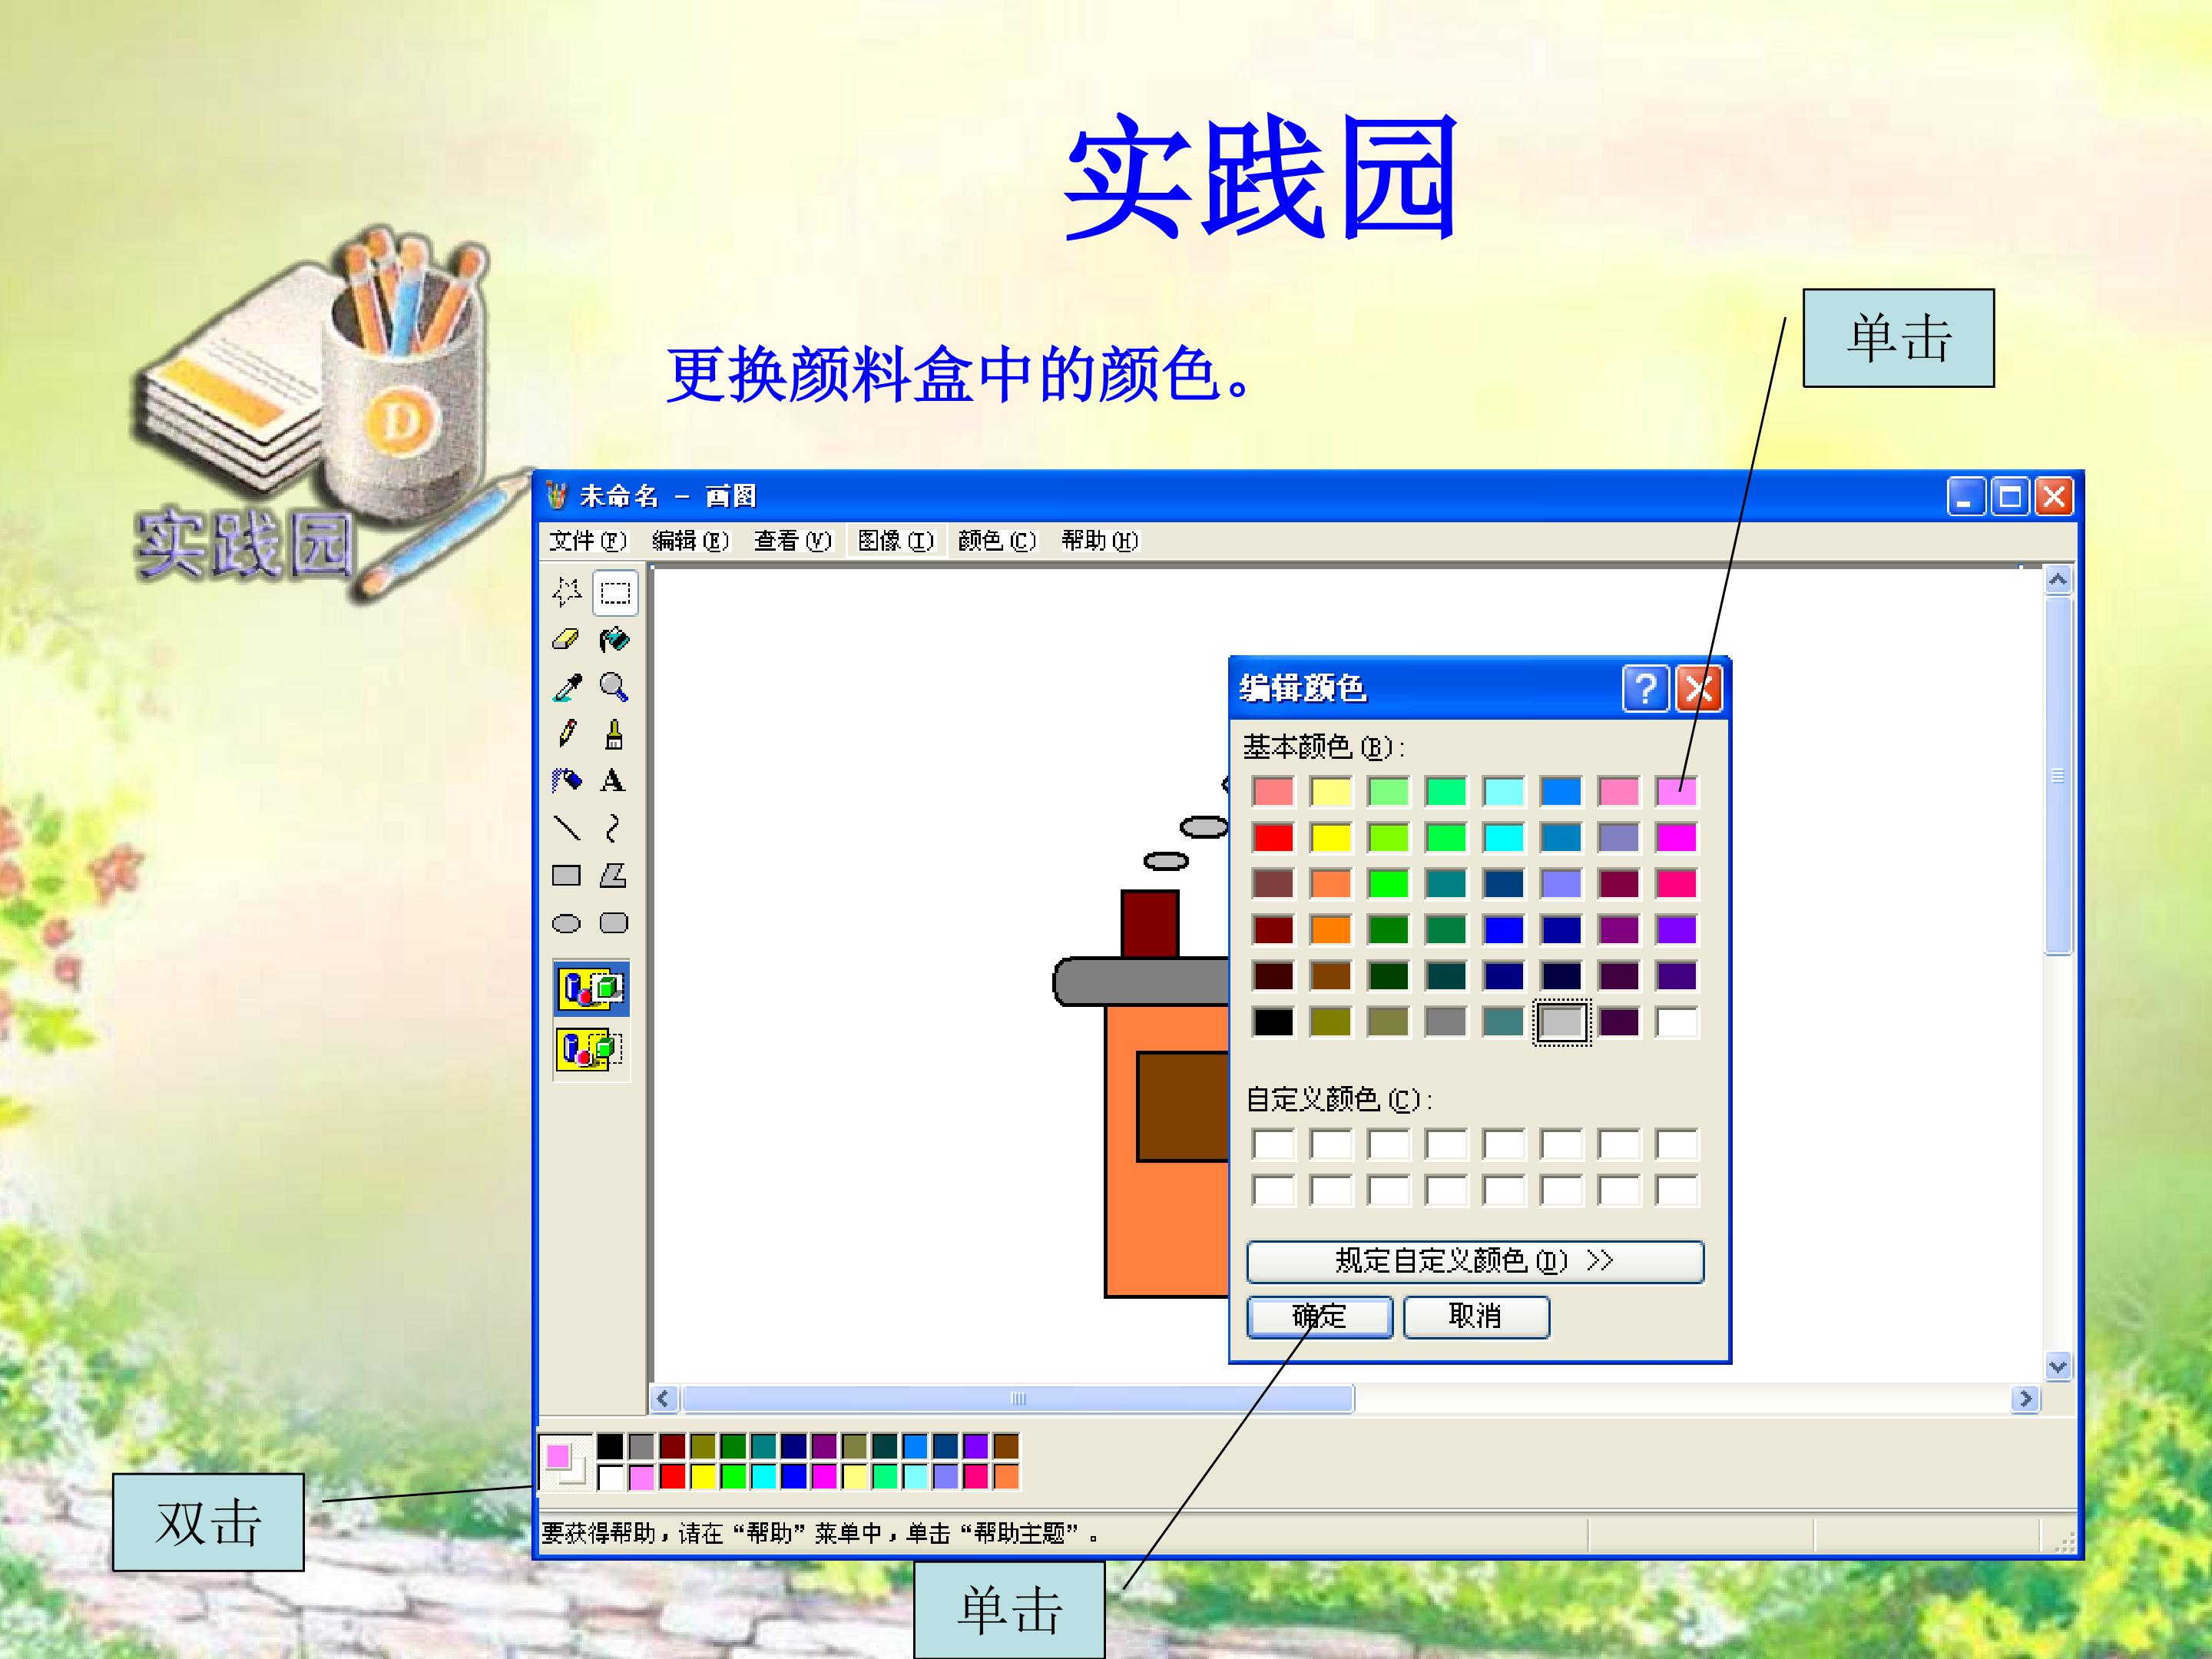Select the Magnifier tool
This screenshot has width=2212, height=1659.
614,687
